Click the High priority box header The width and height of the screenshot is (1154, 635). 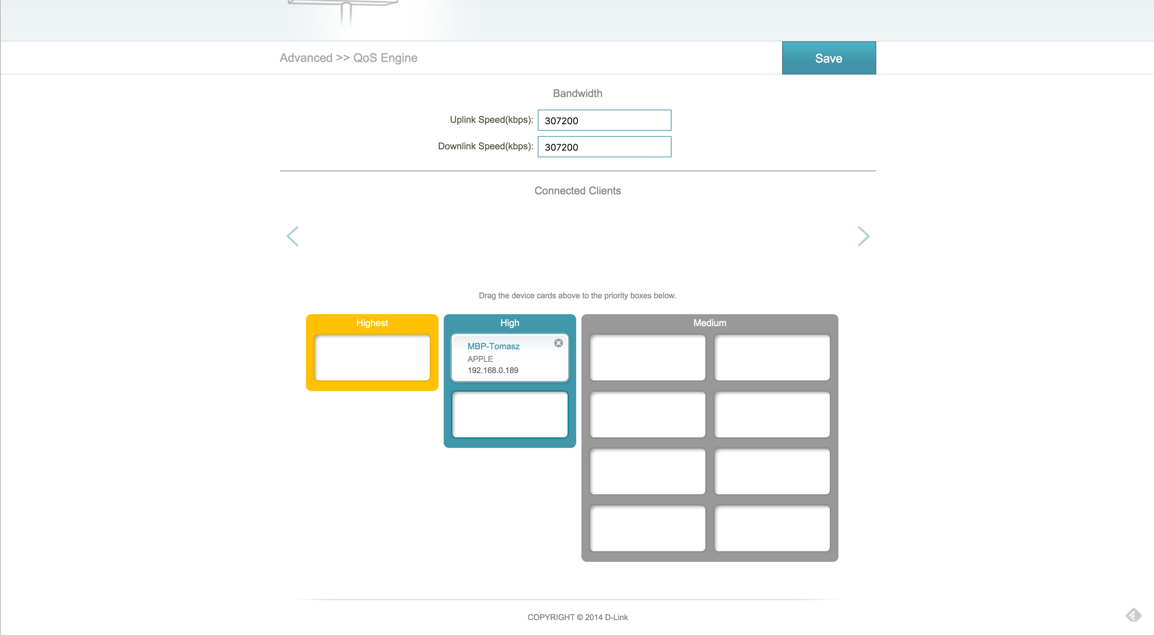510,323
